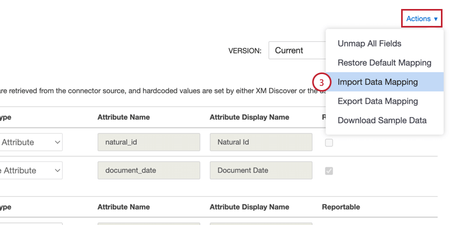Edit the Document Date display name field
Screen dimensions: 451x225
260,170
